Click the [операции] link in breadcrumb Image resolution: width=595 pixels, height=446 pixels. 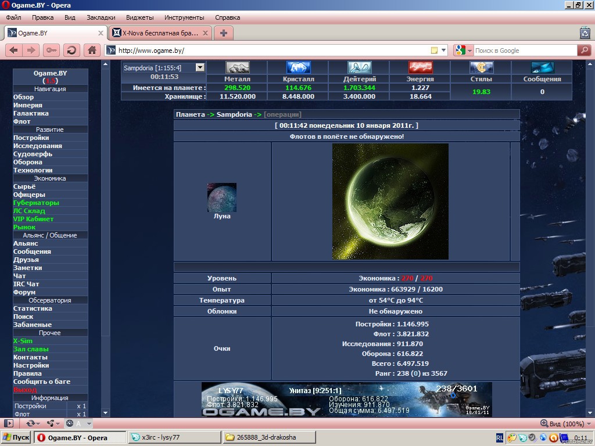tap(283, 114)
